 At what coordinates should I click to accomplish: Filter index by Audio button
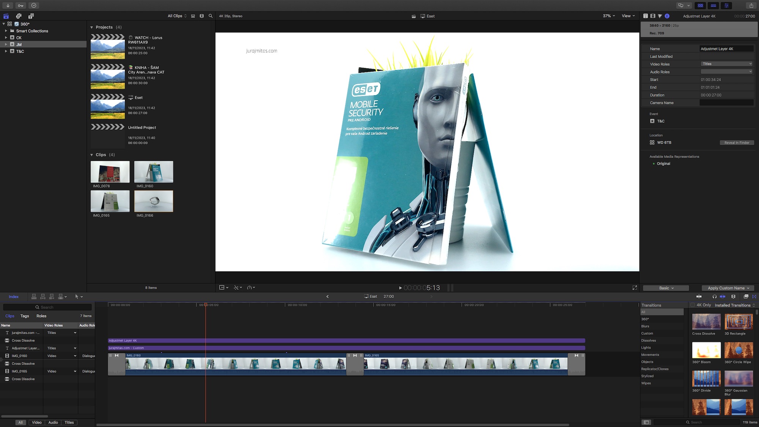[x=53, y=422]
